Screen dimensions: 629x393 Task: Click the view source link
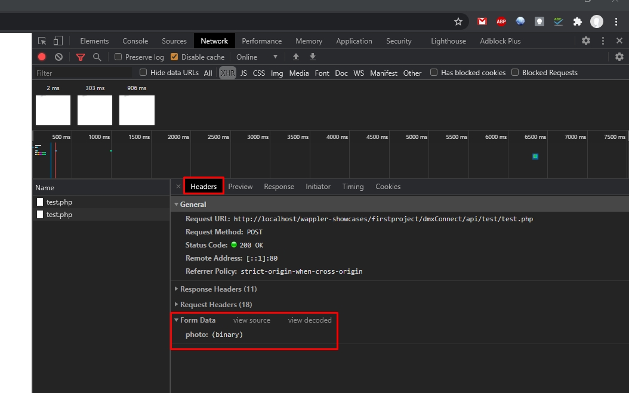[x=251, y=320]
